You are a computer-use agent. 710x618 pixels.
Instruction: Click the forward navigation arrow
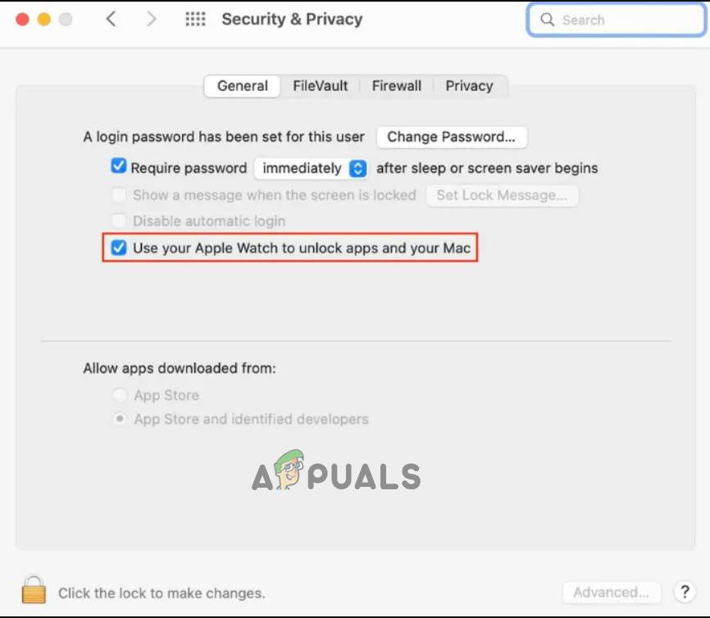(152, 19)
